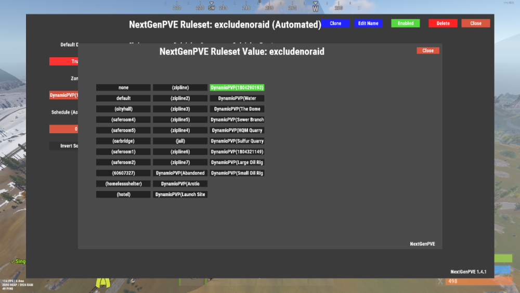Select the (jail) zone entry
The height and width of the screenshot is (293, 520).
coord(180,141)
